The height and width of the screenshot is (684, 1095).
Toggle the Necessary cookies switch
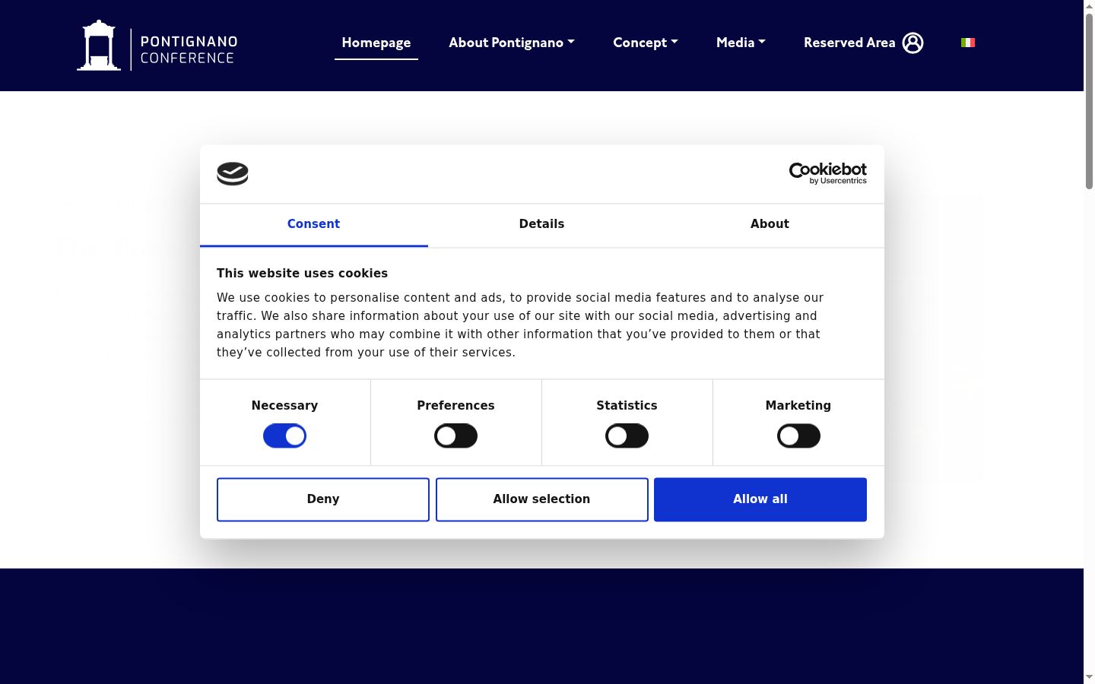pyautogui.click(x=284, y=436)
